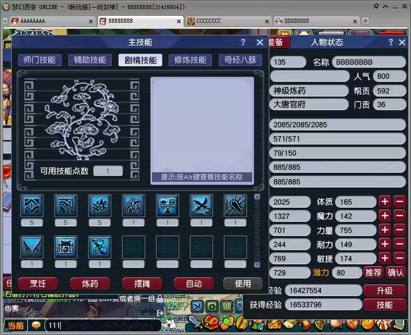Click the 自动 button

point(193,284)
